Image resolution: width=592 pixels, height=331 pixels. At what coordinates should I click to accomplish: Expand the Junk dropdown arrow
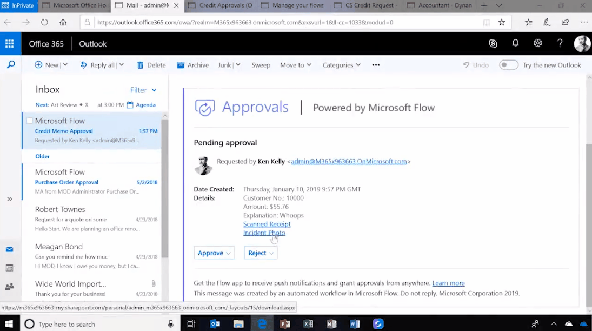point(238,65)
